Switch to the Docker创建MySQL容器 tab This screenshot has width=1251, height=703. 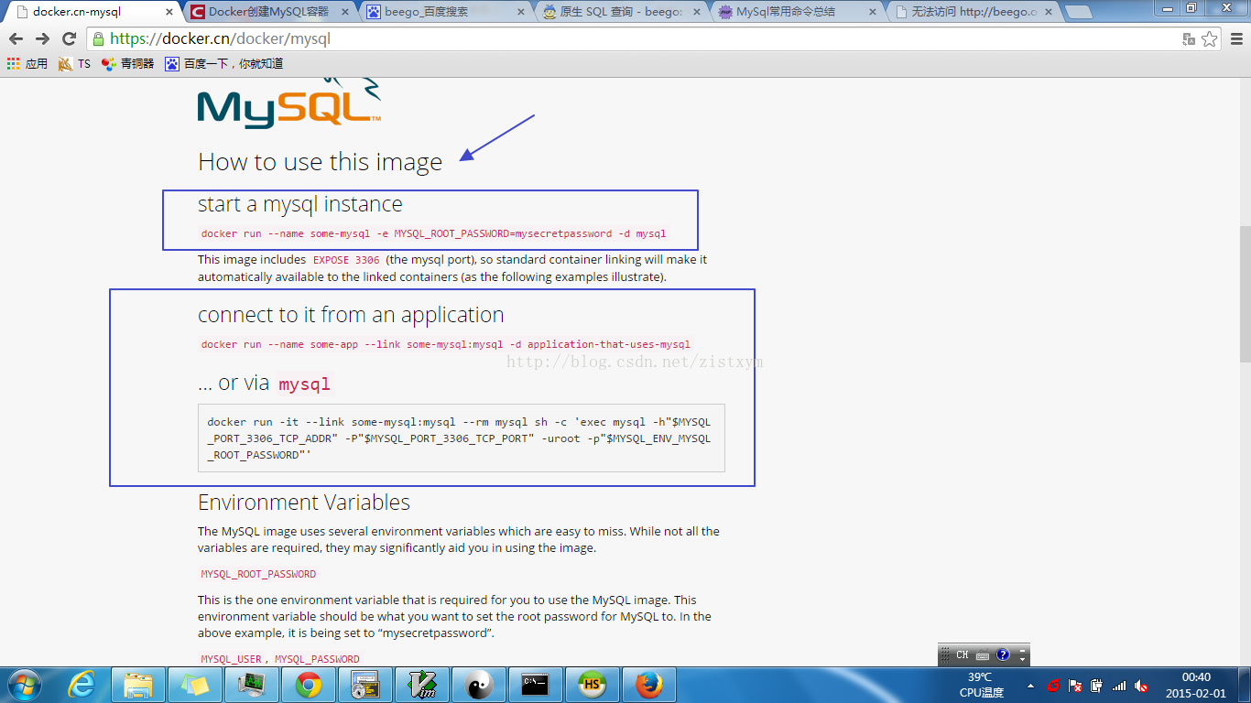point(270,12)
